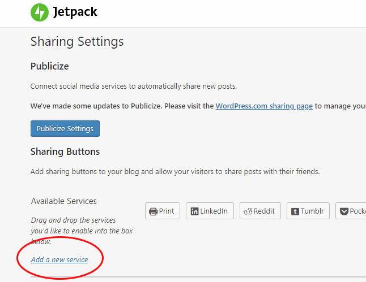Screen dimensions: 366x282
Task: Open the Add a new service link
Action: click(59, 259)
